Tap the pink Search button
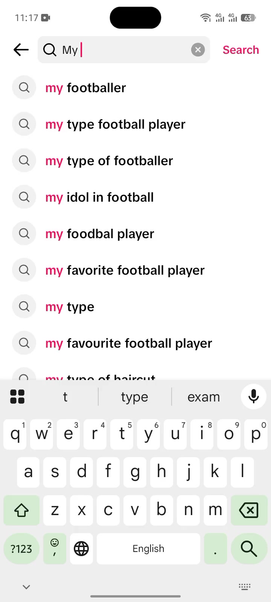 [241, 50]
